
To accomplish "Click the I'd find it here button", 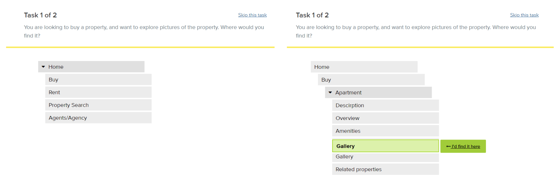I will (465, 146).
